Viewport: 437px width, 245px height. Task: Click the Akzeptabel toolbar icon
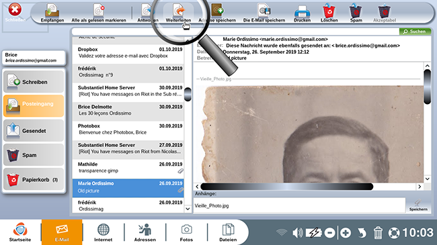(x=385, y=13)
